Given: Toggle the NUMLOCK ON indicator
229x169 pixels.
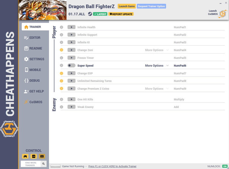Looking at the screenshot, I should [225, 166].
